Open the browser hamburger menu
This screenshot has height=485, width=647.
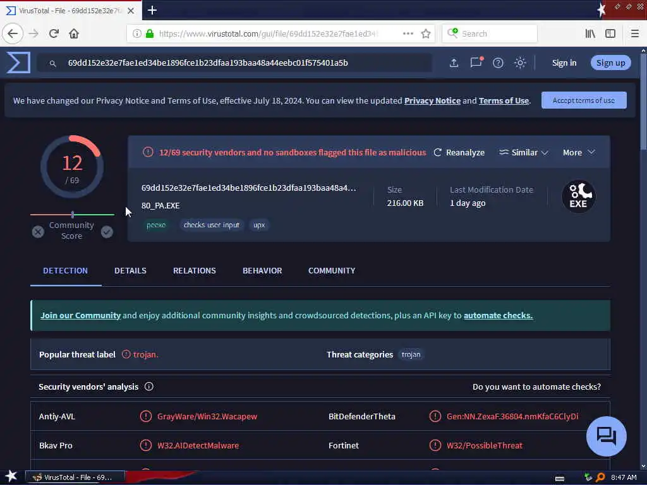[635, 33]
